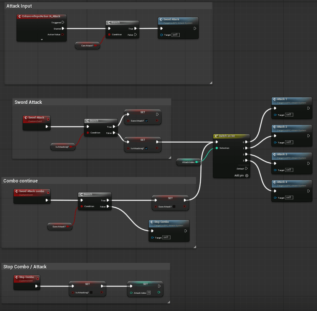Click output pin 2 of Switch on Int
Viewport: 317px width, 311px height.
pos(246,154)
